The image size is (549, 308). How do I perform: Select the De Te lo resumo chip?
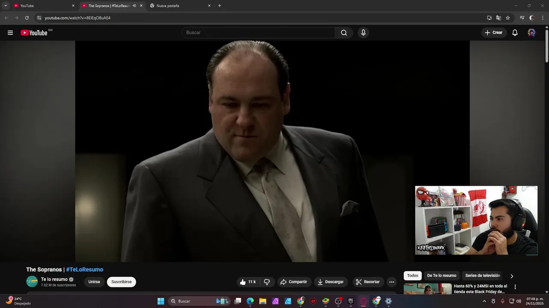442,275
